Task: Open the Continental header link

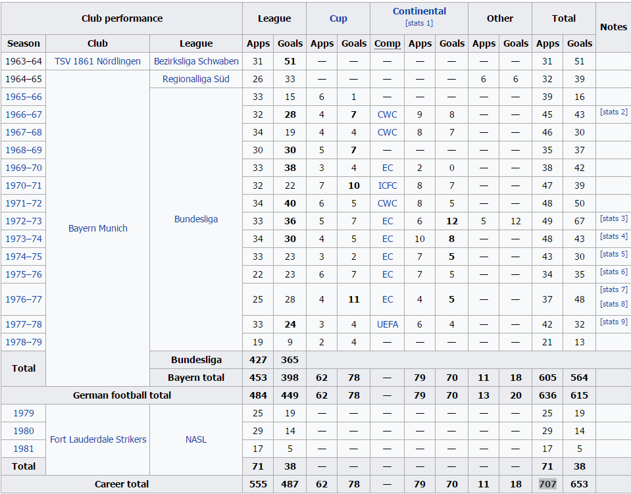Action: point(419,11)
